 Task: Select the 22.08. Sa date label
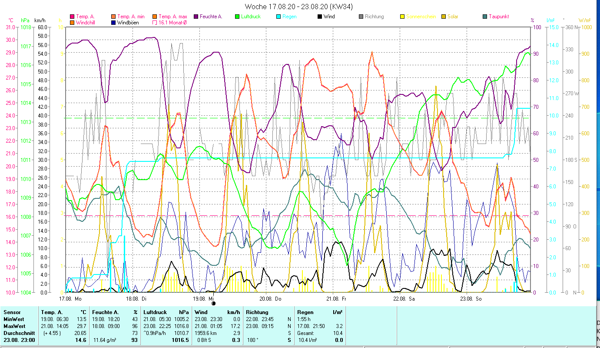[x=404, y=299]
